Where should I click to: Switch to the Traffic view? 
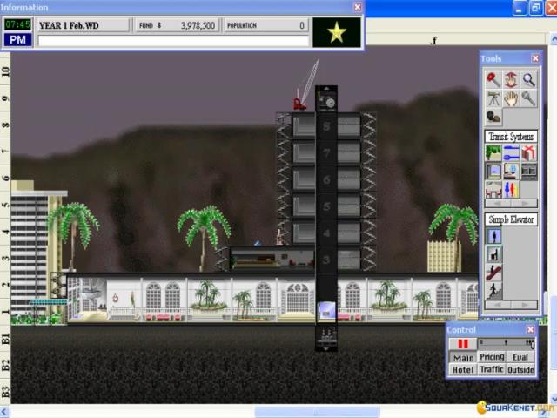click(x=492, y=369)
